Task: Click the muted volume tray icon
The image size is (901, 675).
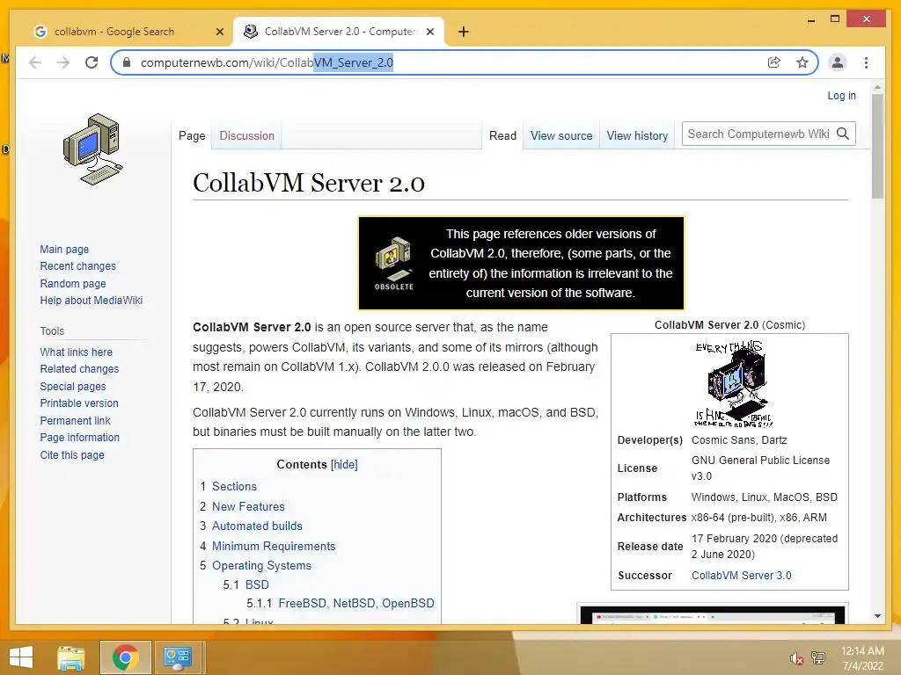Action: 796,658
